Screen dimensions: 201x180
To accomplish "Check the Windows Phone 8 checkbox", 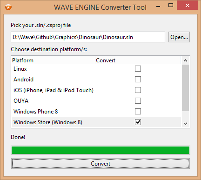I will (x=138, y=111).
